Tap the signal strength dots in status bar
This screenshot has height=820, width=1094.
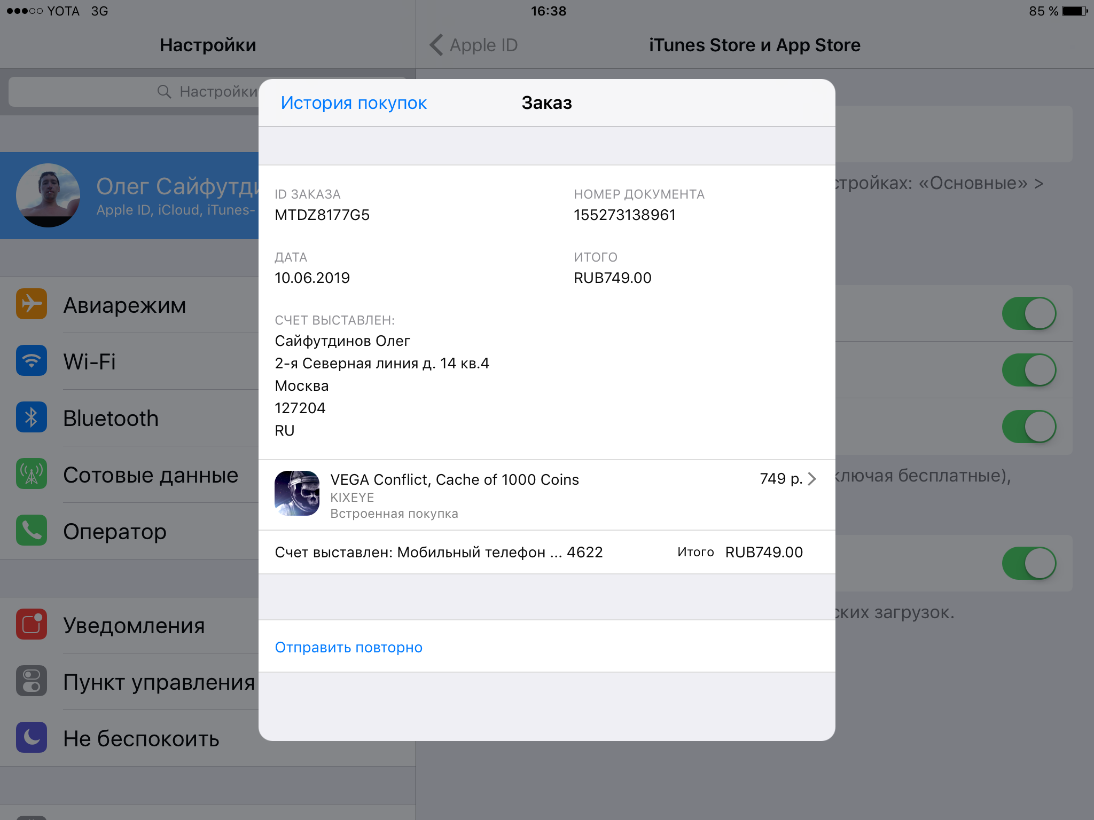(25, 11)
